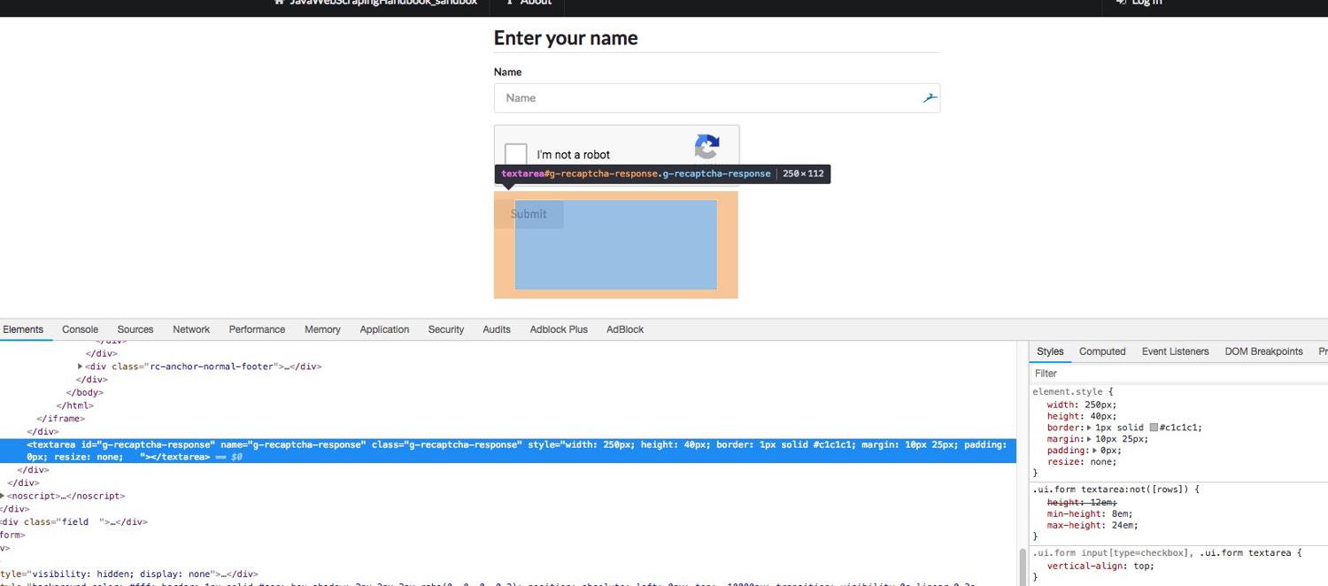Viewport: 1328px width, 586px height.
Task: Expand the margin shorthand property triangle
Action: tap(1090, 439)
